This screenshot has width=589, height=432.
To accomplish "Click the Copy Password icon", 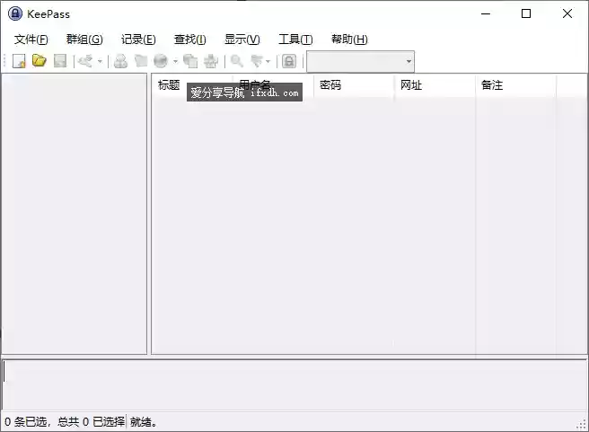I will [x=140, y=61].
